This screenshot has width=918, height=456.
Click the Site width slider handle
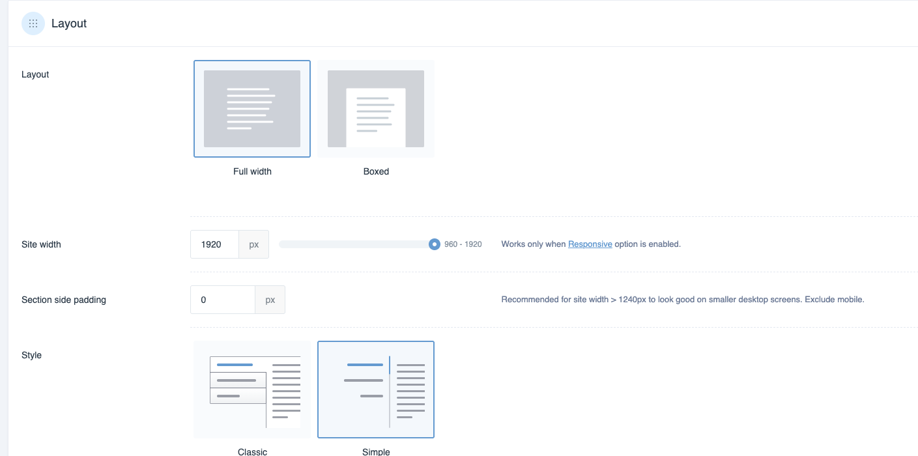click(435, 244)
